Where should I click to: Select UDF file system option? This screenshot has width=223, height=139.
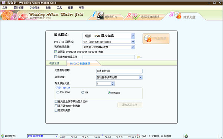coord(83,92)
